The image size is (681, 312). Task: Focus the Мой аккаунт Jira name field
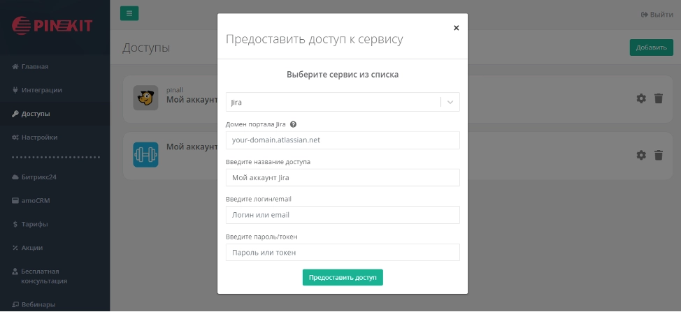click(x=343, y=178)
